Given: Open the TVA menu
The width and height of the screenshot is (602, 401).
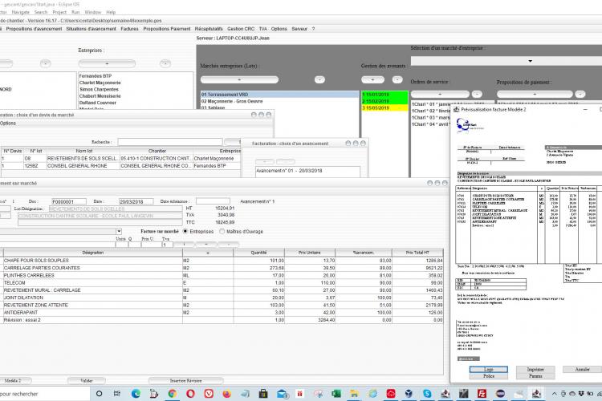Looking at the screenshot, I should [263, 29].
